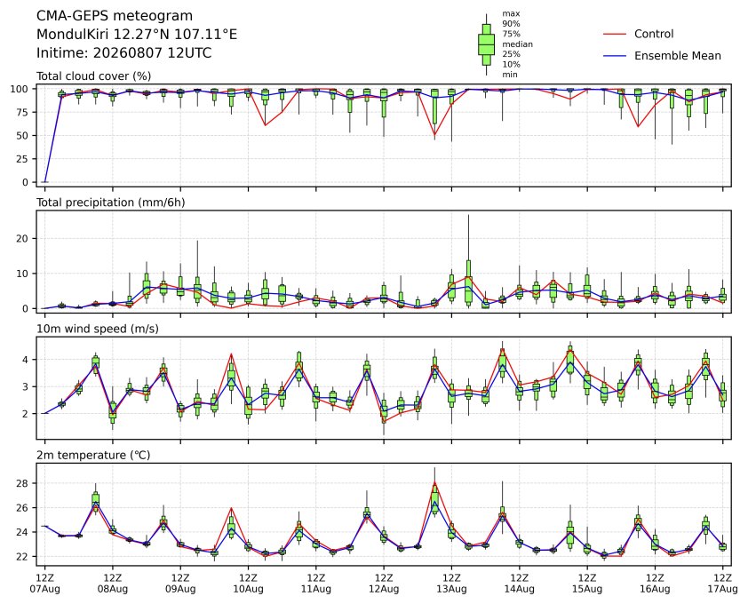This screenshot has height=604, width=748.
Task: Click the red Control legend line
Action: [x=615, y=35]
